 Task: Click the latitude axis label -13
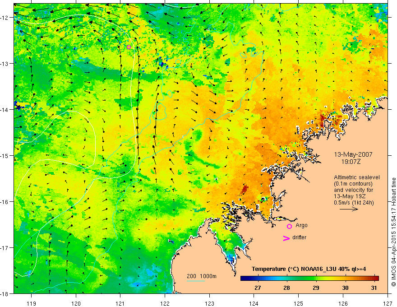pyautogui.click(x=5, y=64)
